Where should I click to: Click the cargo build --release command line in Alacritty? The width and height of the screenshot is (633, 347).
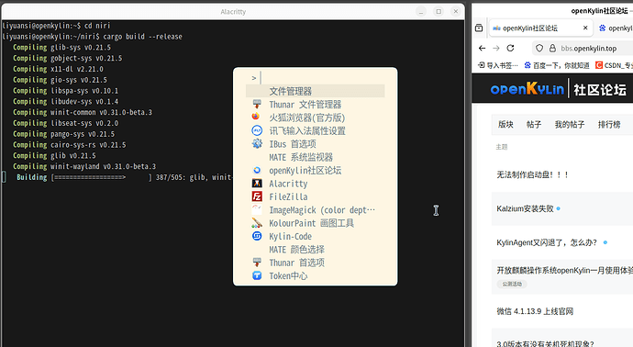point(92,37)
